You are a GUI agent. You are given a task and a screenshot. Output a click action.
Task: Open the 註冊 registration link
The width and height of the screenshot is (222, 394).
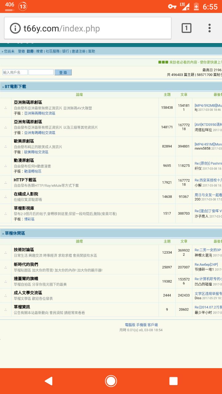point(30,51)
